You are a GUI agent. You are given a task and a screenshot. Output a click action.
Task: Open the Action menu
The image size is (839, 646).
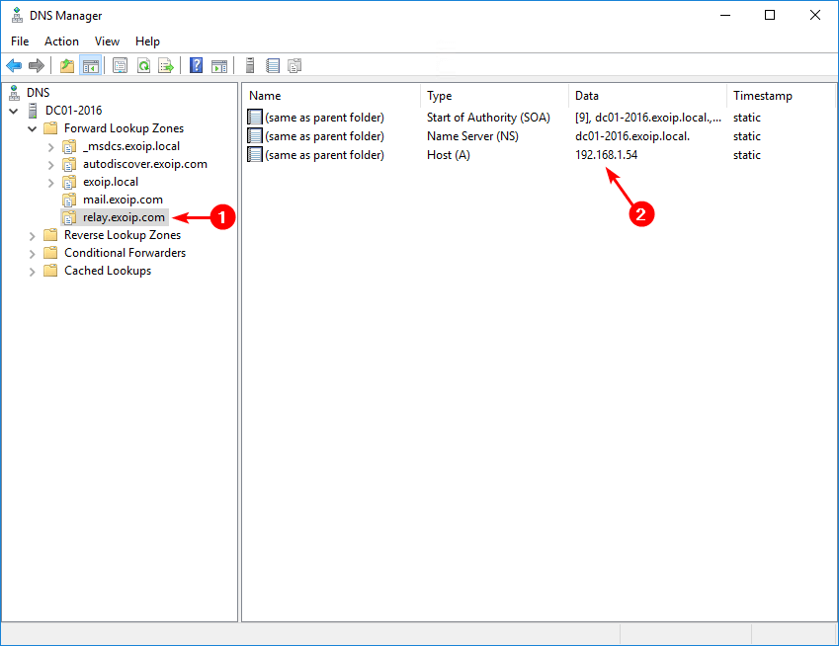coord(61,40)
